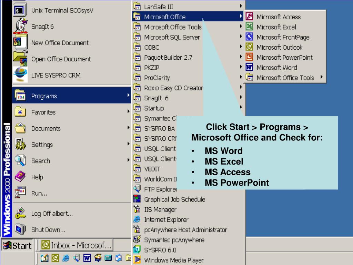353x265 pixels.
Task: Open SnagIt 6 icon in Start menu
Action: [x=21, y=26]
